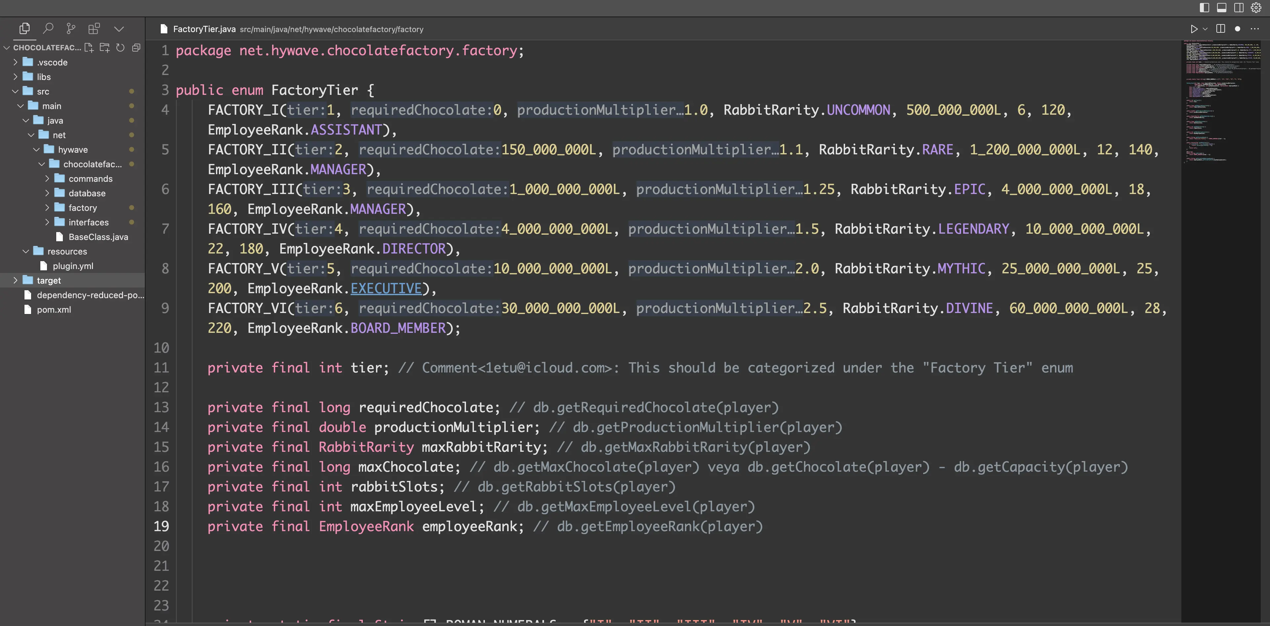The width and height of the screenshot is (1270, 626).
Task: Show additional views chevron in activity bar
Action: pyautogui.click(x=119, y=28)
